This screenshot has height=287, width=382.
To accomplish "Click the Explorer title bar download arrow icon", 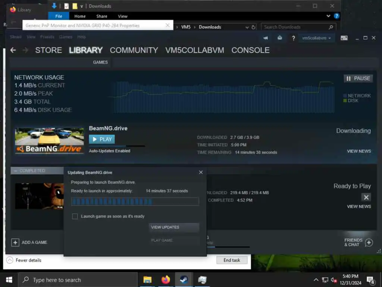I will pyautogui.click(x=54, y=6).
